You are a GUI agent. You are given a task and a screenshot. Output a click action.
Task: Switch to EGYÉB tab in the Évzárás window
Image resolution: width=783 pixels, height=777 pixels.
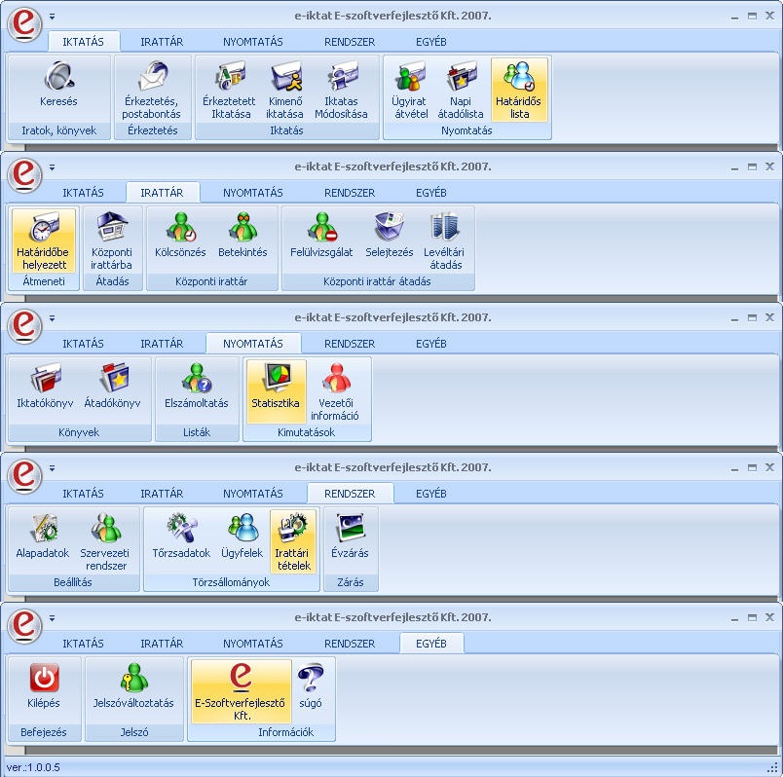(x=431, y=494)
